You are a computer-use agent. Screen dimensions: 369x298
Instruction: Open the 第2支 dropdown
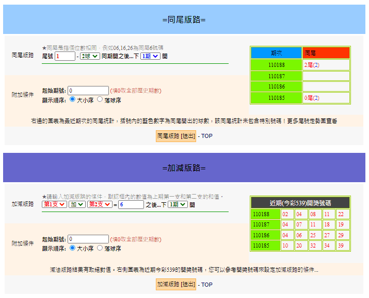[100, 204]
